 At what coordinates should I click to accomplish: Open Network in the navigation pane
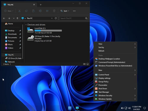10,62
